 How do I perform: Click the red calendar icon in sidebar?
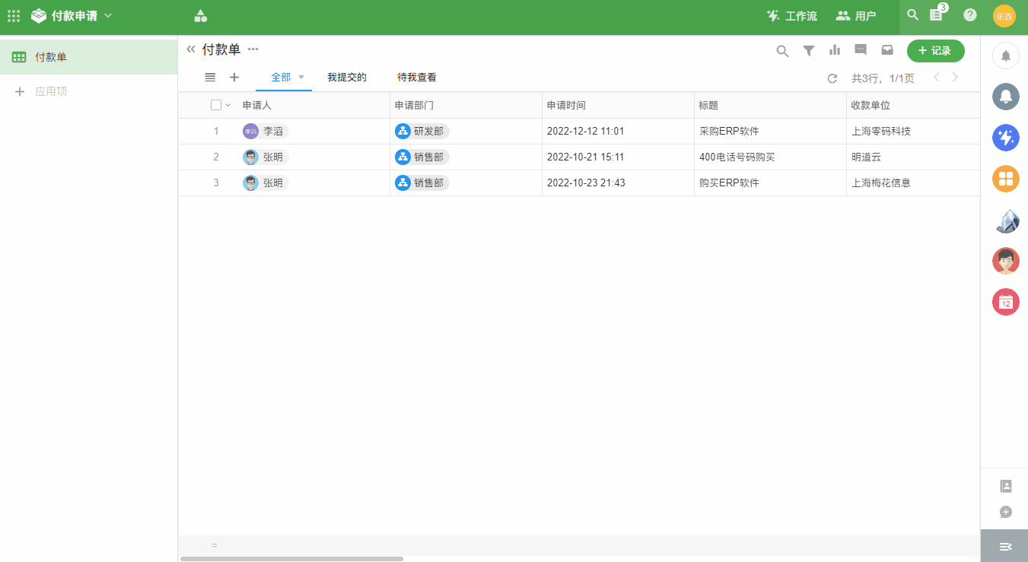(1005, 302)
